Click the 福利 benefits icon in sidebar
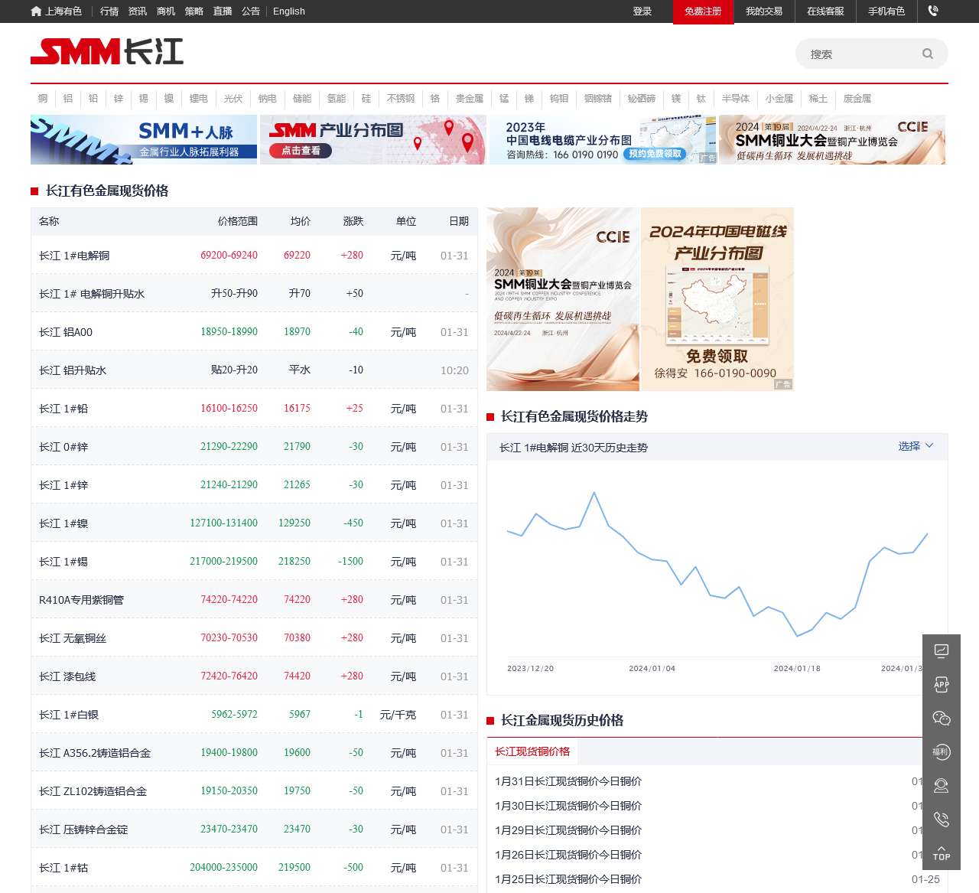979x893 pixels. (942, 752)
